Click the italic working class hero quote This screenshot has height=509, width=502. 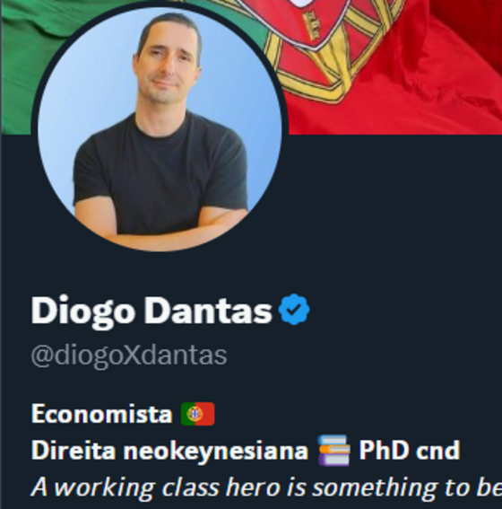266,487
